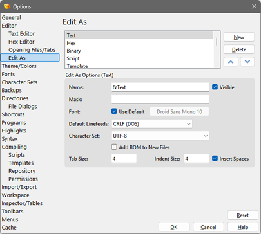Open Character Sets options
The height and width of the screenshot is (234, 261).
click(19, 82)
